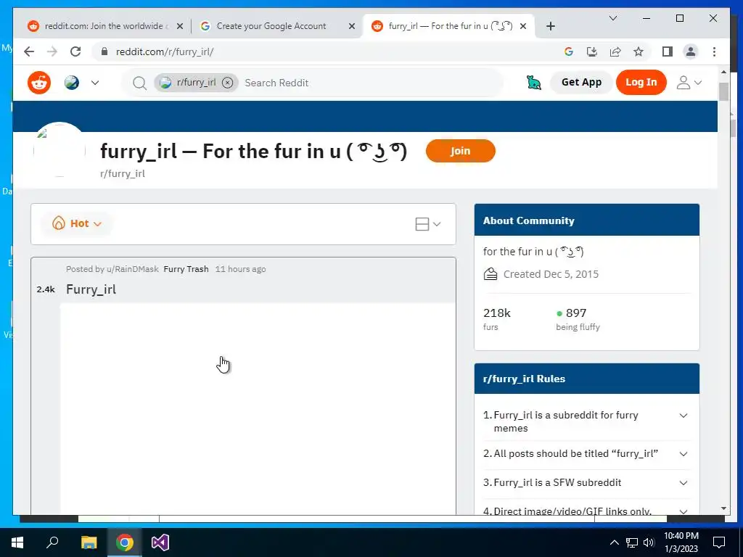Screen dimensions: 743x557
Task: Click the r/furry_irl subreddit name under title
Action: tap(122, 174)
